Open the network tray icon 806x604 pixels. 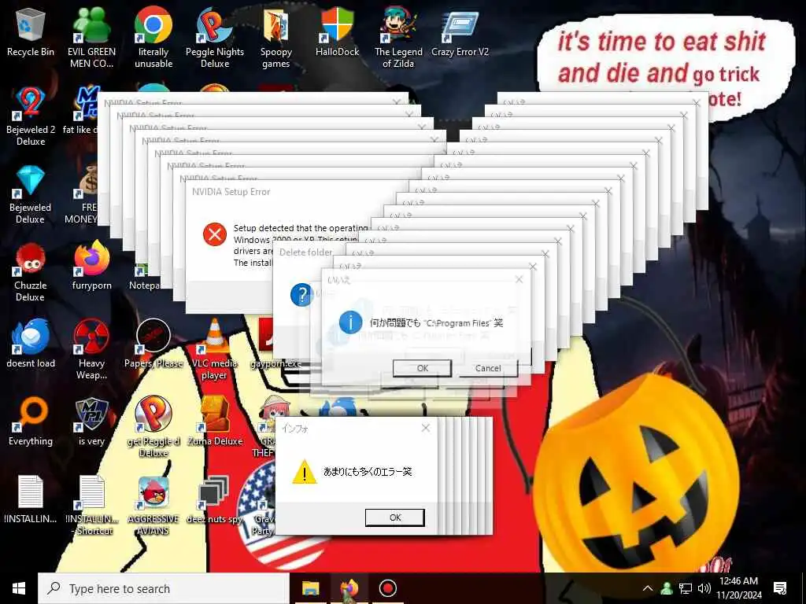(686, 588)
